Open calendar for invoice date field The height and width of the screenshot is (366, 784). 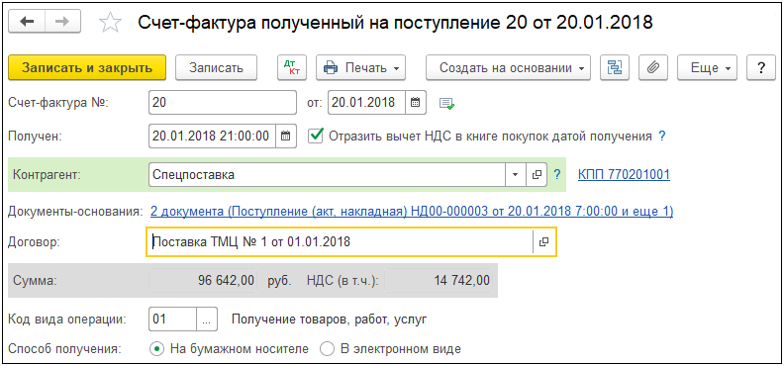click(x=415, y=103)
